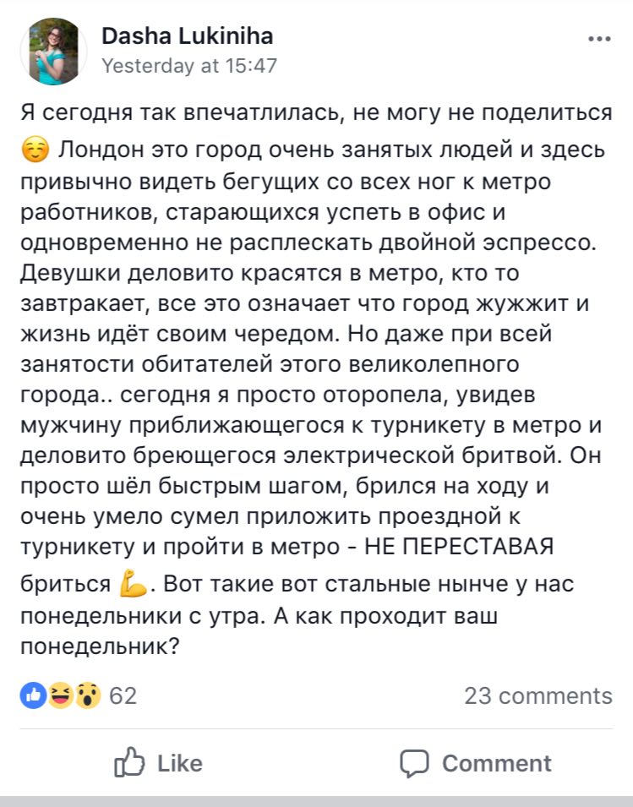Image resolution: width=633 pixels, height=807 pixels.
Task: Click the speech bubble Comment icon
Action: (x=414, y=763)
